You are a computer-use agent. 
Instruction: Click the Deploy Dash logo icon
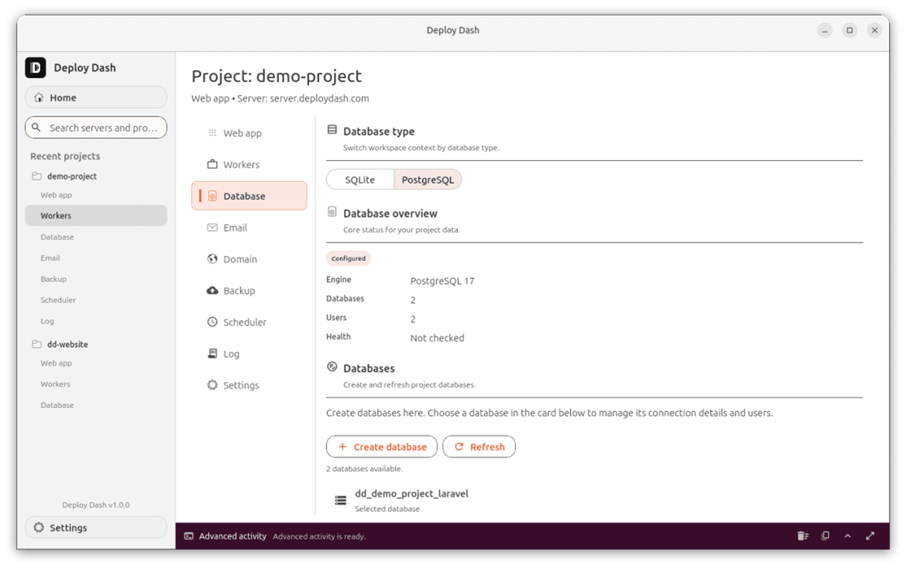[x=35, y=67]
